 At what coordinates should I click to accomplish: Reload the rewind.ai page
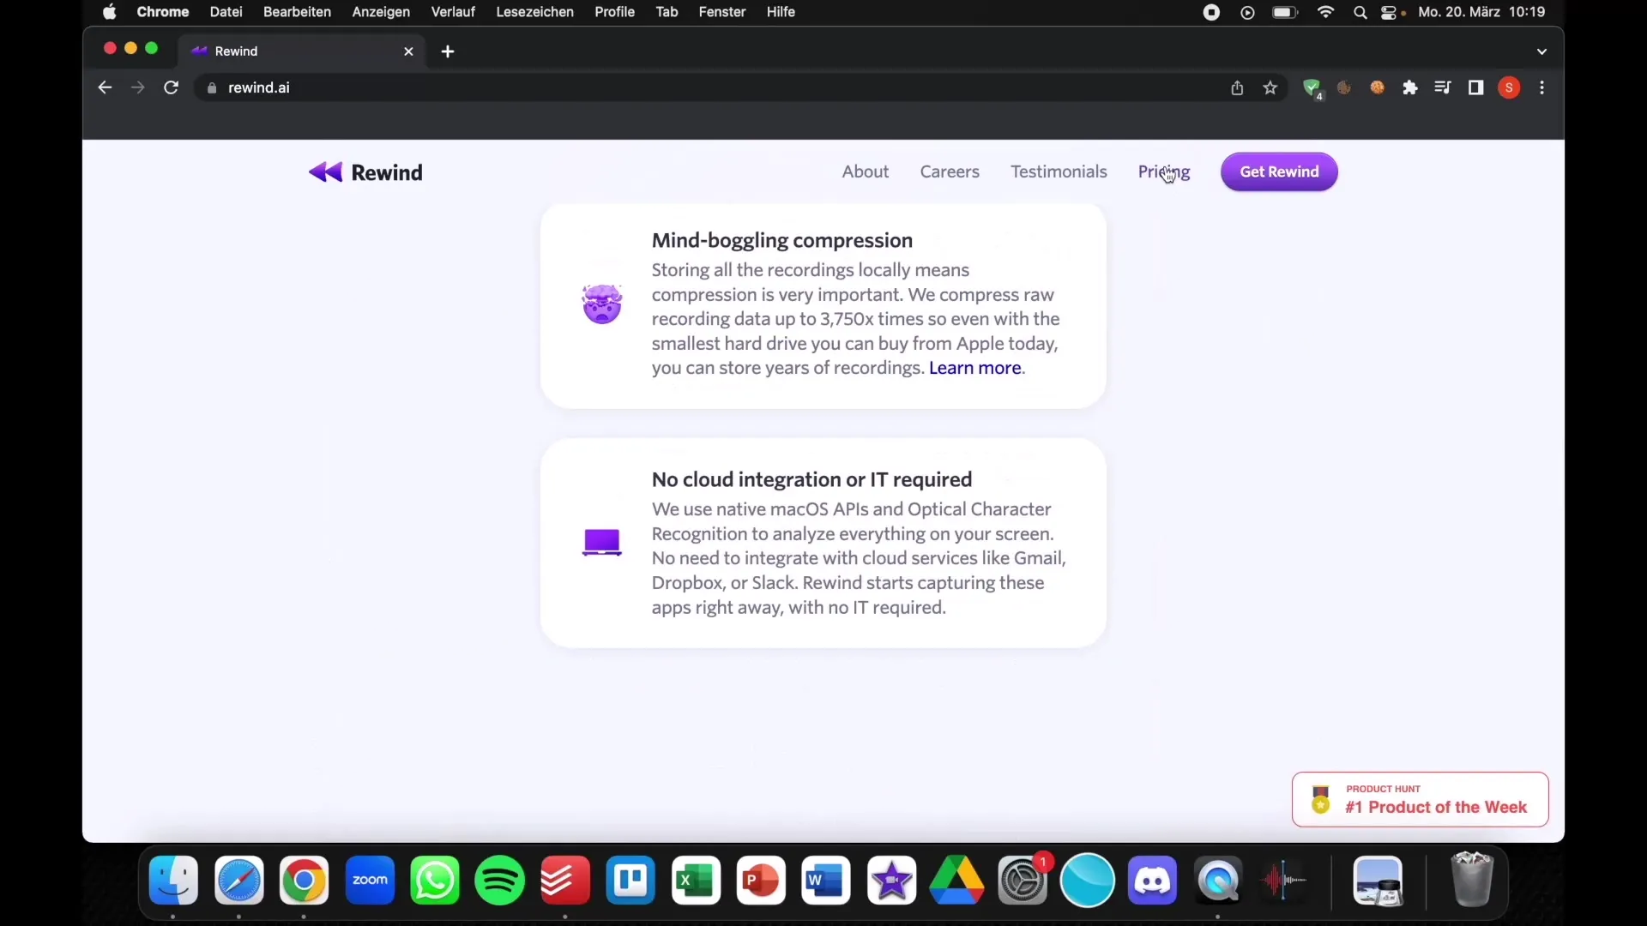pyautogui.click(x=172, y=87)
